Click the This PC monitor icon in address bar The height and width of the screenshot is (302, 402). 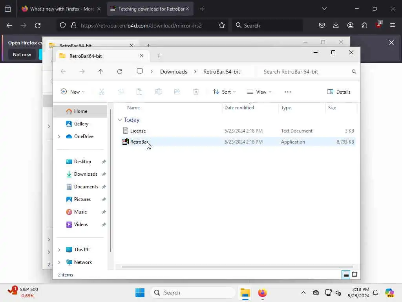point(140,72)
